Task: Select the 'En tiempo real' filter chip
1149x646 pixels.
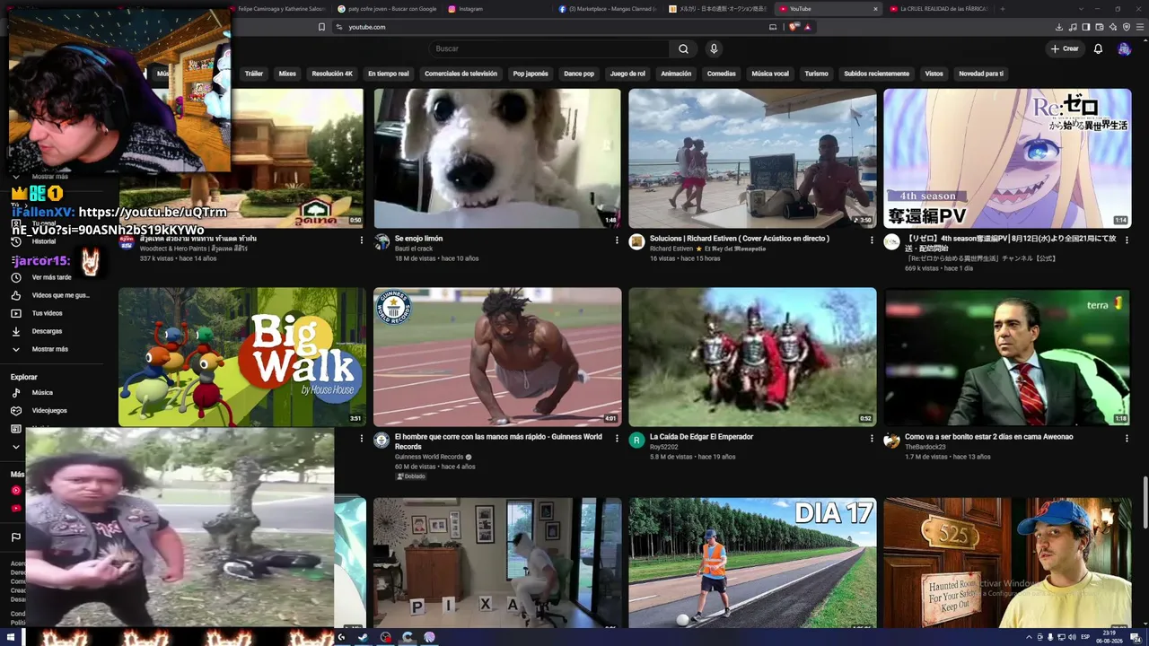Action: 388,74
